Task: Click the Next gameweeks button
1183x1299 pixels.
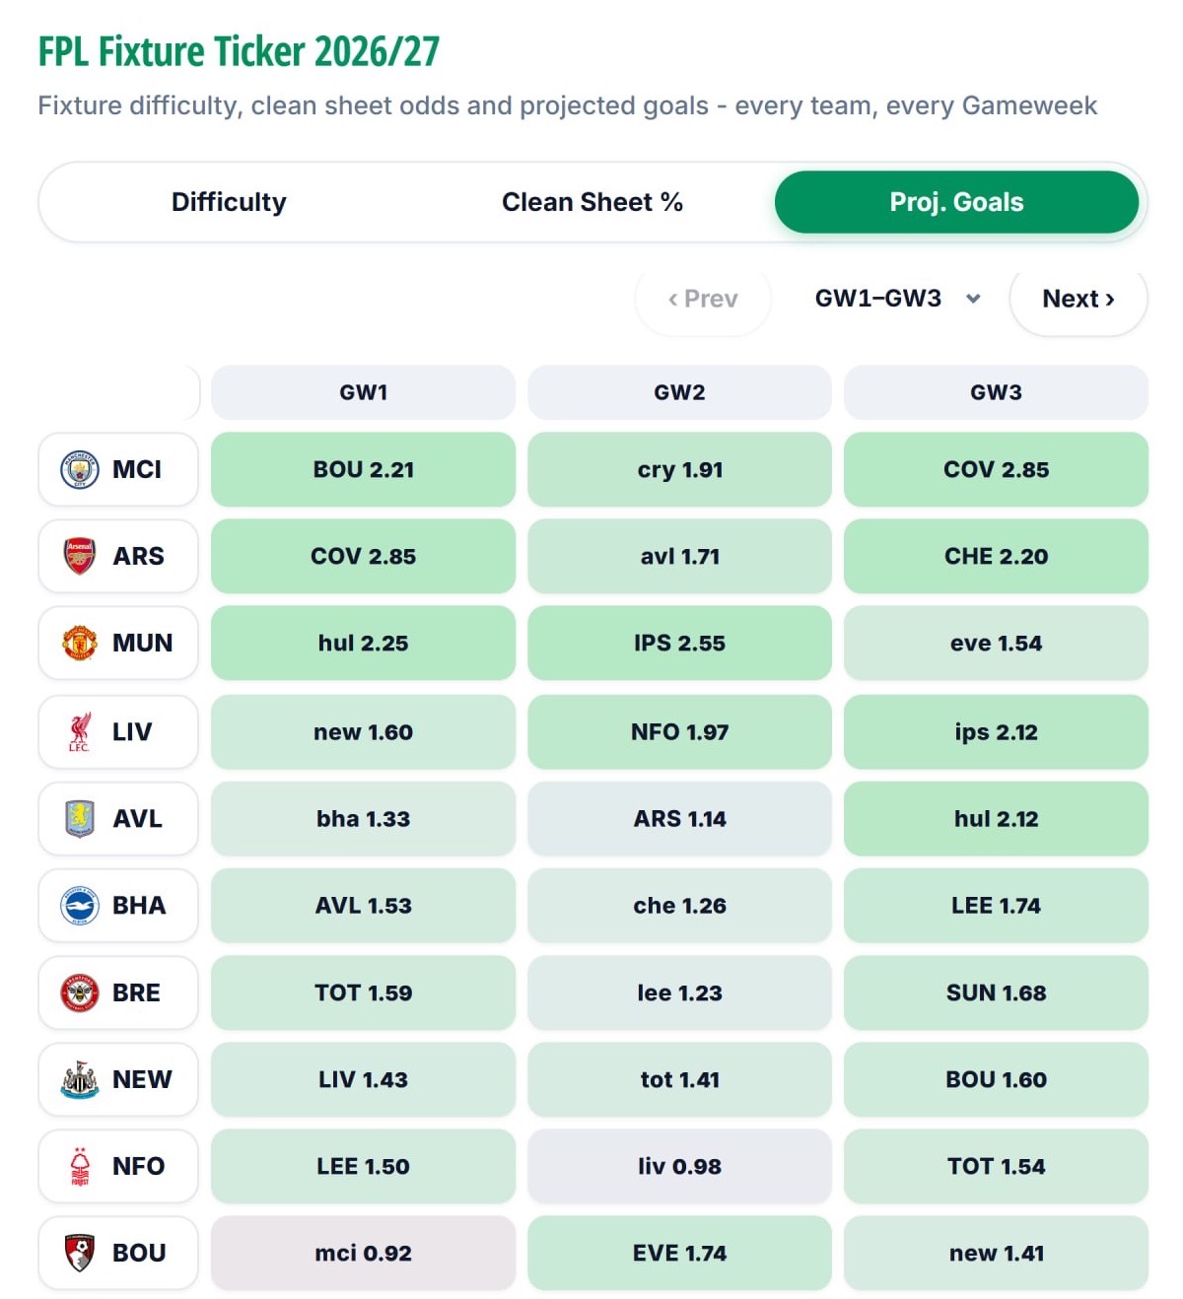Action: pos(1079,299)
